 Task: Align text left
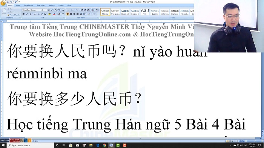(68, 14)
